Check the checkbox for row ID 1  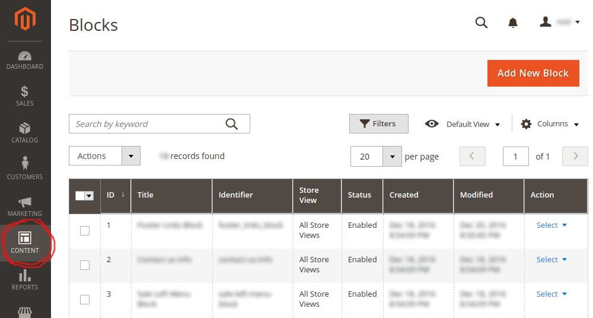coord(85,231)
